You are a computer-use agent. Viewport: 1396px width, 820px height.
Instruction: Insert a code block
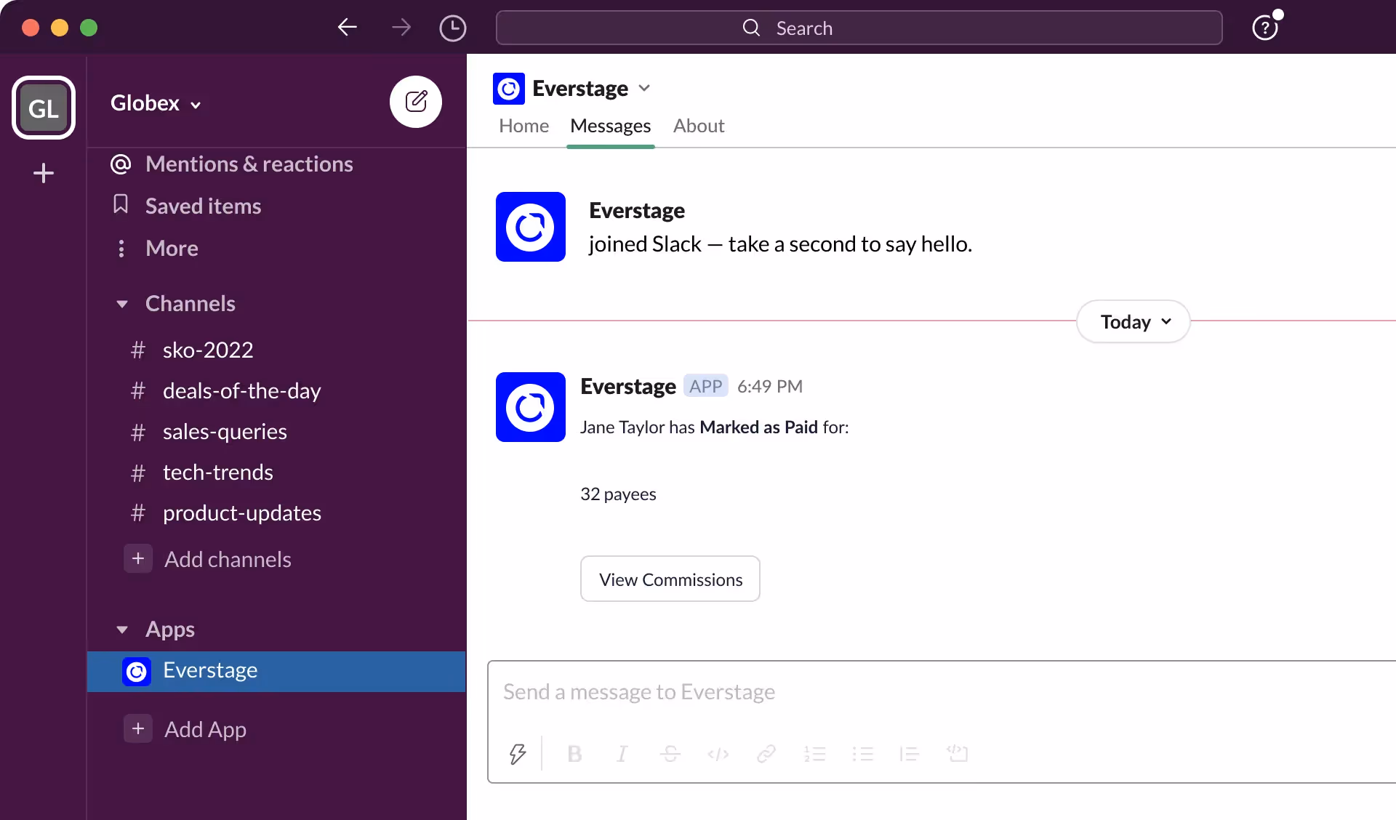958,754
